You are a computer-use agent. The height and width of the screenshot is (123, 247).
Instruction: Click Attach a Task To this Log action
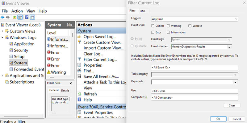click(105, 82)
